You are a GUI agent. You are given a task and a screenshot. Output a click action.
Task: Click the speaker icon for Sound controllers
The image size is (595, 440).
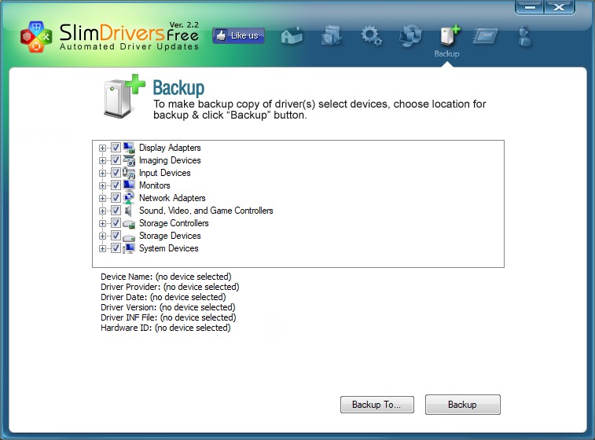pos(129,210)
